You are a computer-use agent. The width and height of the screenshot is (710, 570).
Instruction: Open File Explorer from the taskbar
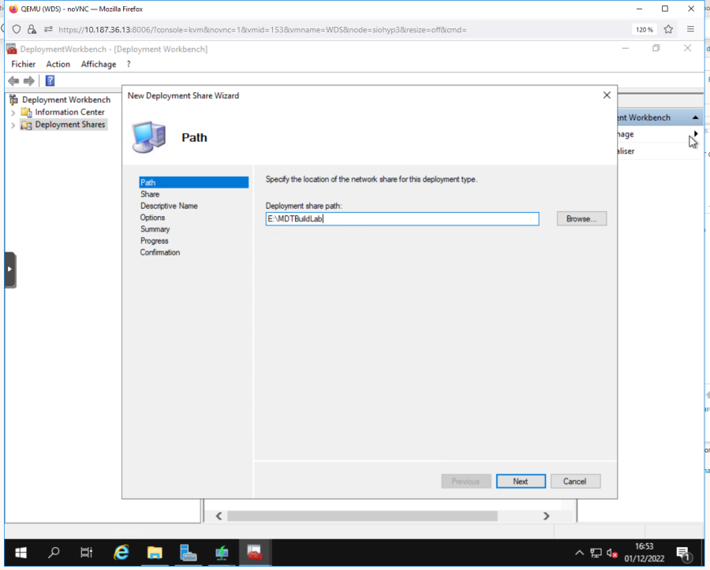coord(155,553)
